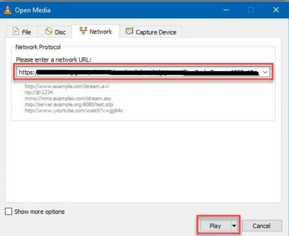Viewport: 289px width, 236px height.
Task: Expand the network URL history dropdown arrow
Action: [x=265, y=72]
